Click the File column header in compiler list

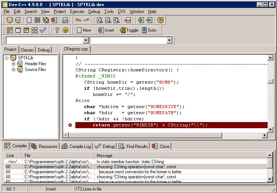(58, 156)
